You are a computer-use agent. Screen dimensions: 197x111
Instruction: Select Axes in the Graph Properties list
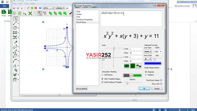(x=78, y=12)
